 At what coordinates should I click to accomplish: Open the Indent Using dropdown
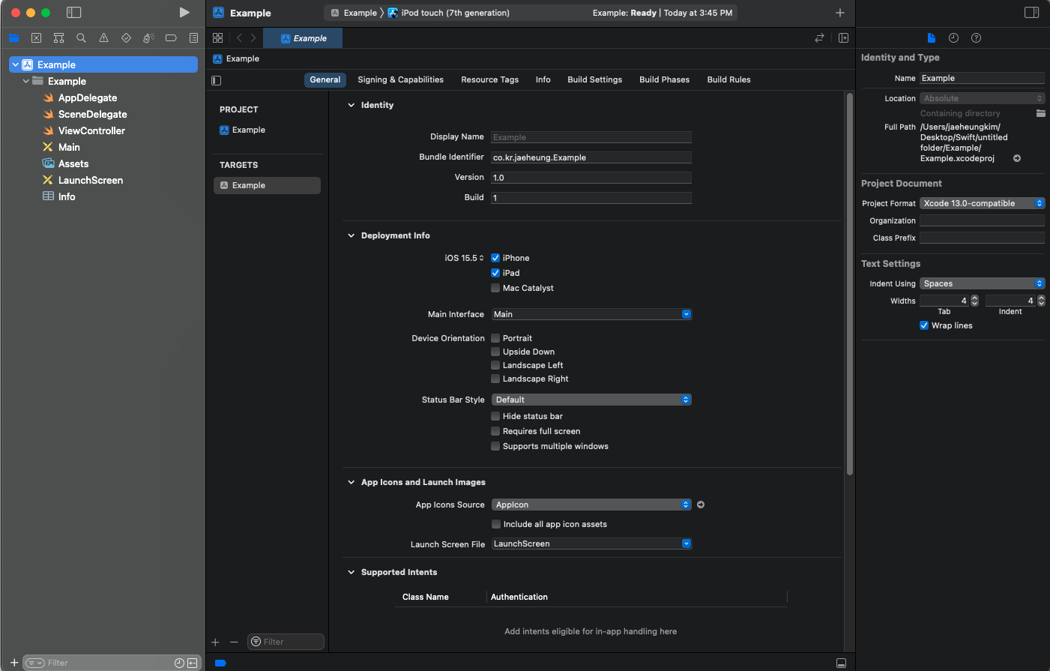[x=982, y=283]
